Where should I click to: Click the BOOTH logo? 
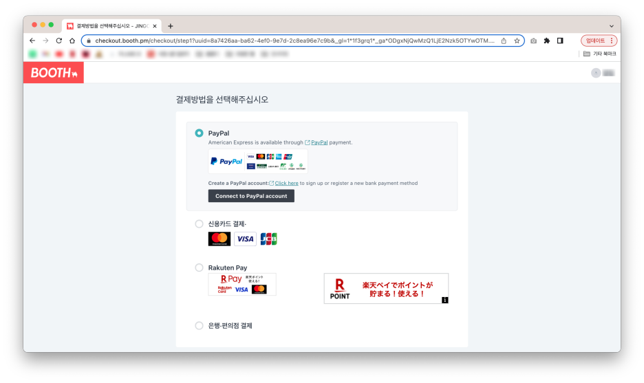pos(54,73)
